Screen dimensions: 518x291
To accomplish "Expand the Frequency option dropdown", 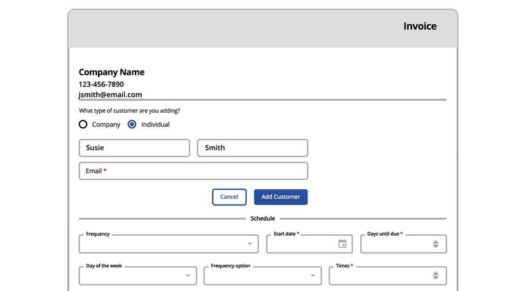I will coord(262,276).
